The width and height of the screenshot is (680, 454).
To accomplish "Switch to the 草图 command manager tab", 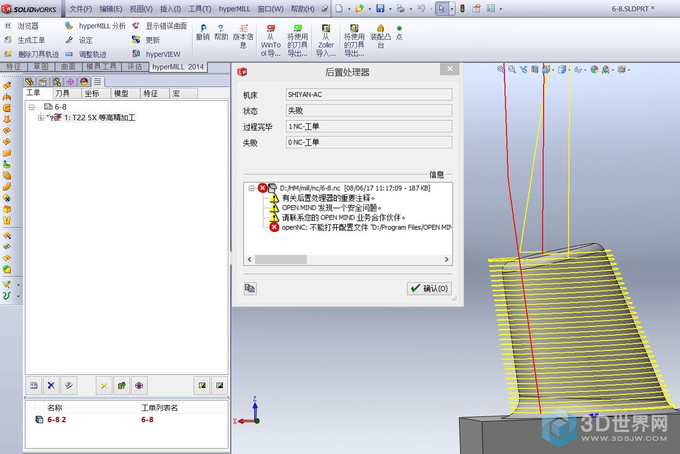I will [x=41, y=66].
